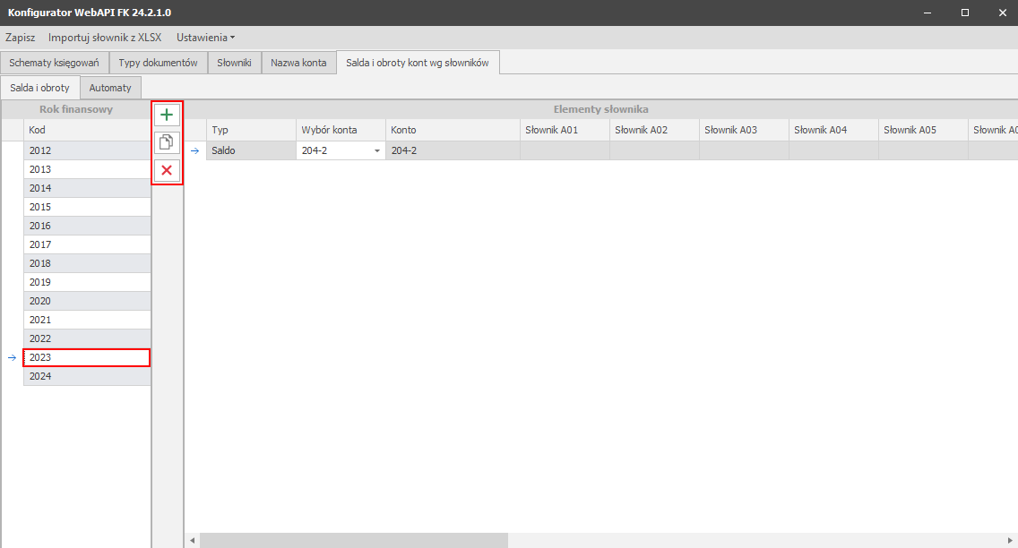Screen dimensions: 1018x548
Task: Choose the 2020 financial year row
Action: tap(86, 301)
